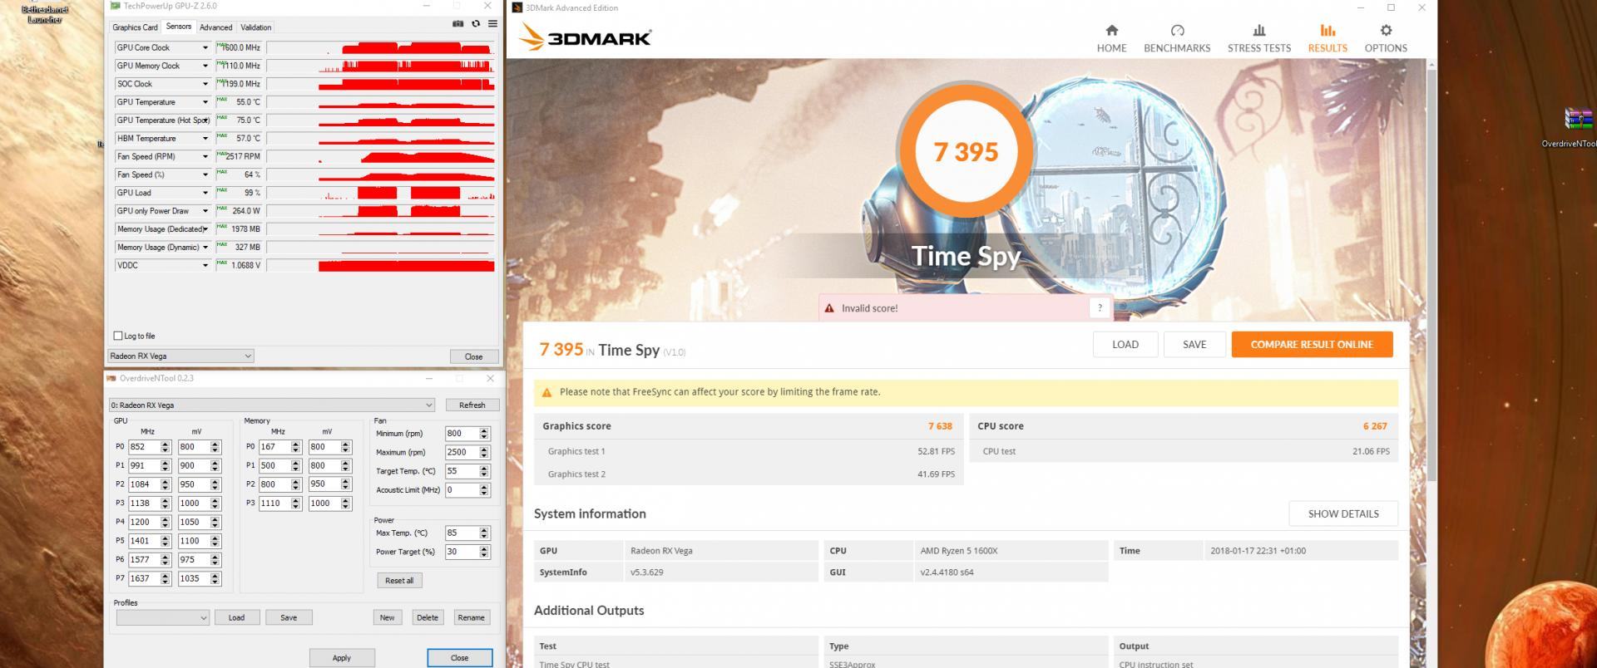Click the Memory P3 MHz field
This screenshot has height=668, width=1597.
point(274,503)
